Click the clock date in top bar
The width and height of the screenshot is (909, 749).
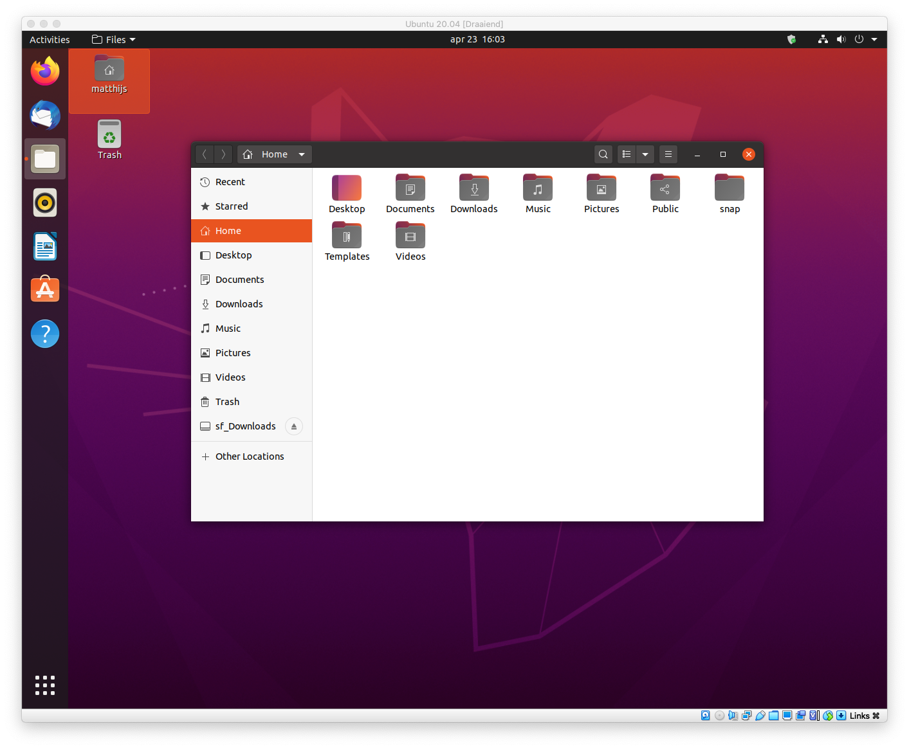(477, 39)
